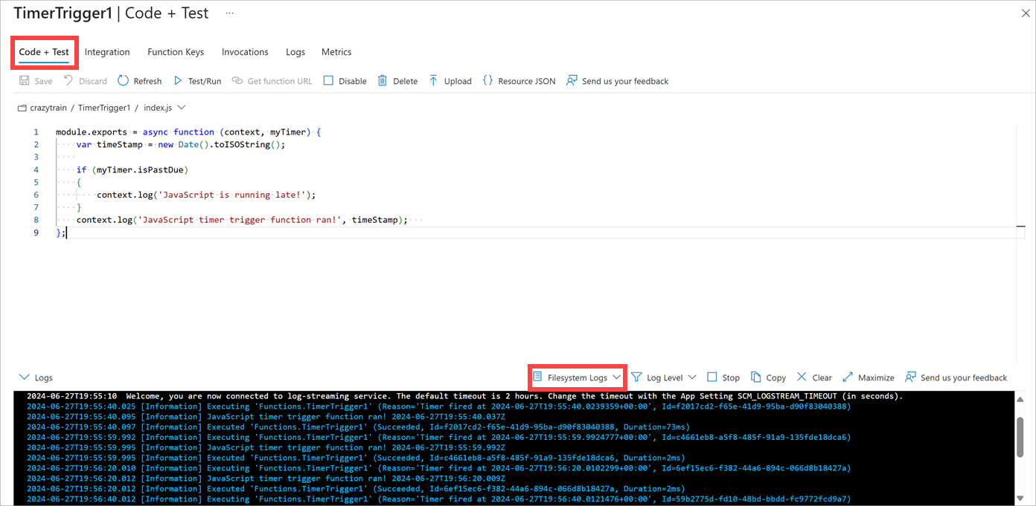The image size is (1036, 506).
Task: Click the log entry with Duration=73ms
Action: pyautogui.click(x=358, y=427)
